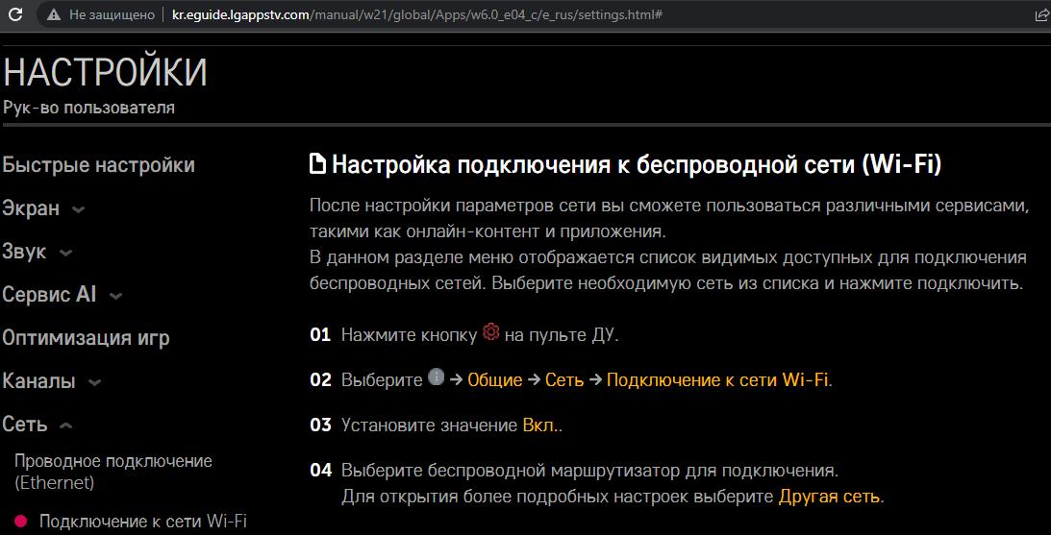Screen dimensions: 1051x535
Task: Collapse the Сеть section in the sidebar
Action: pos(65,426)
